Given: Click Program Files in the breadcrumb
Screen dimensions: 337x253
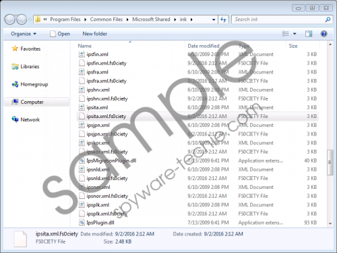Looking at the screenshot, I should (65, 20).
